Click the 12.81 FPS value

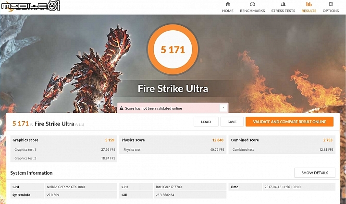[x=326, y=149]
